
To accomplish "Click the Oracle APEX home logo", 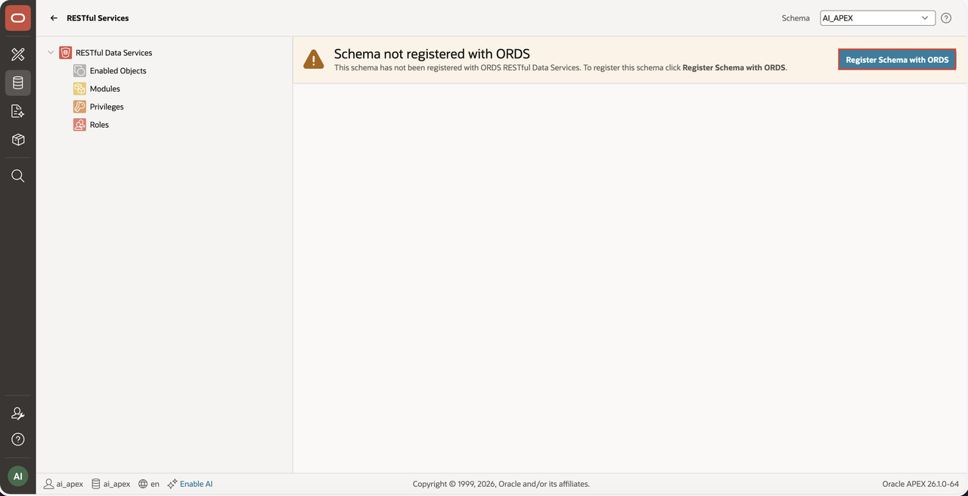I will 18,18.
